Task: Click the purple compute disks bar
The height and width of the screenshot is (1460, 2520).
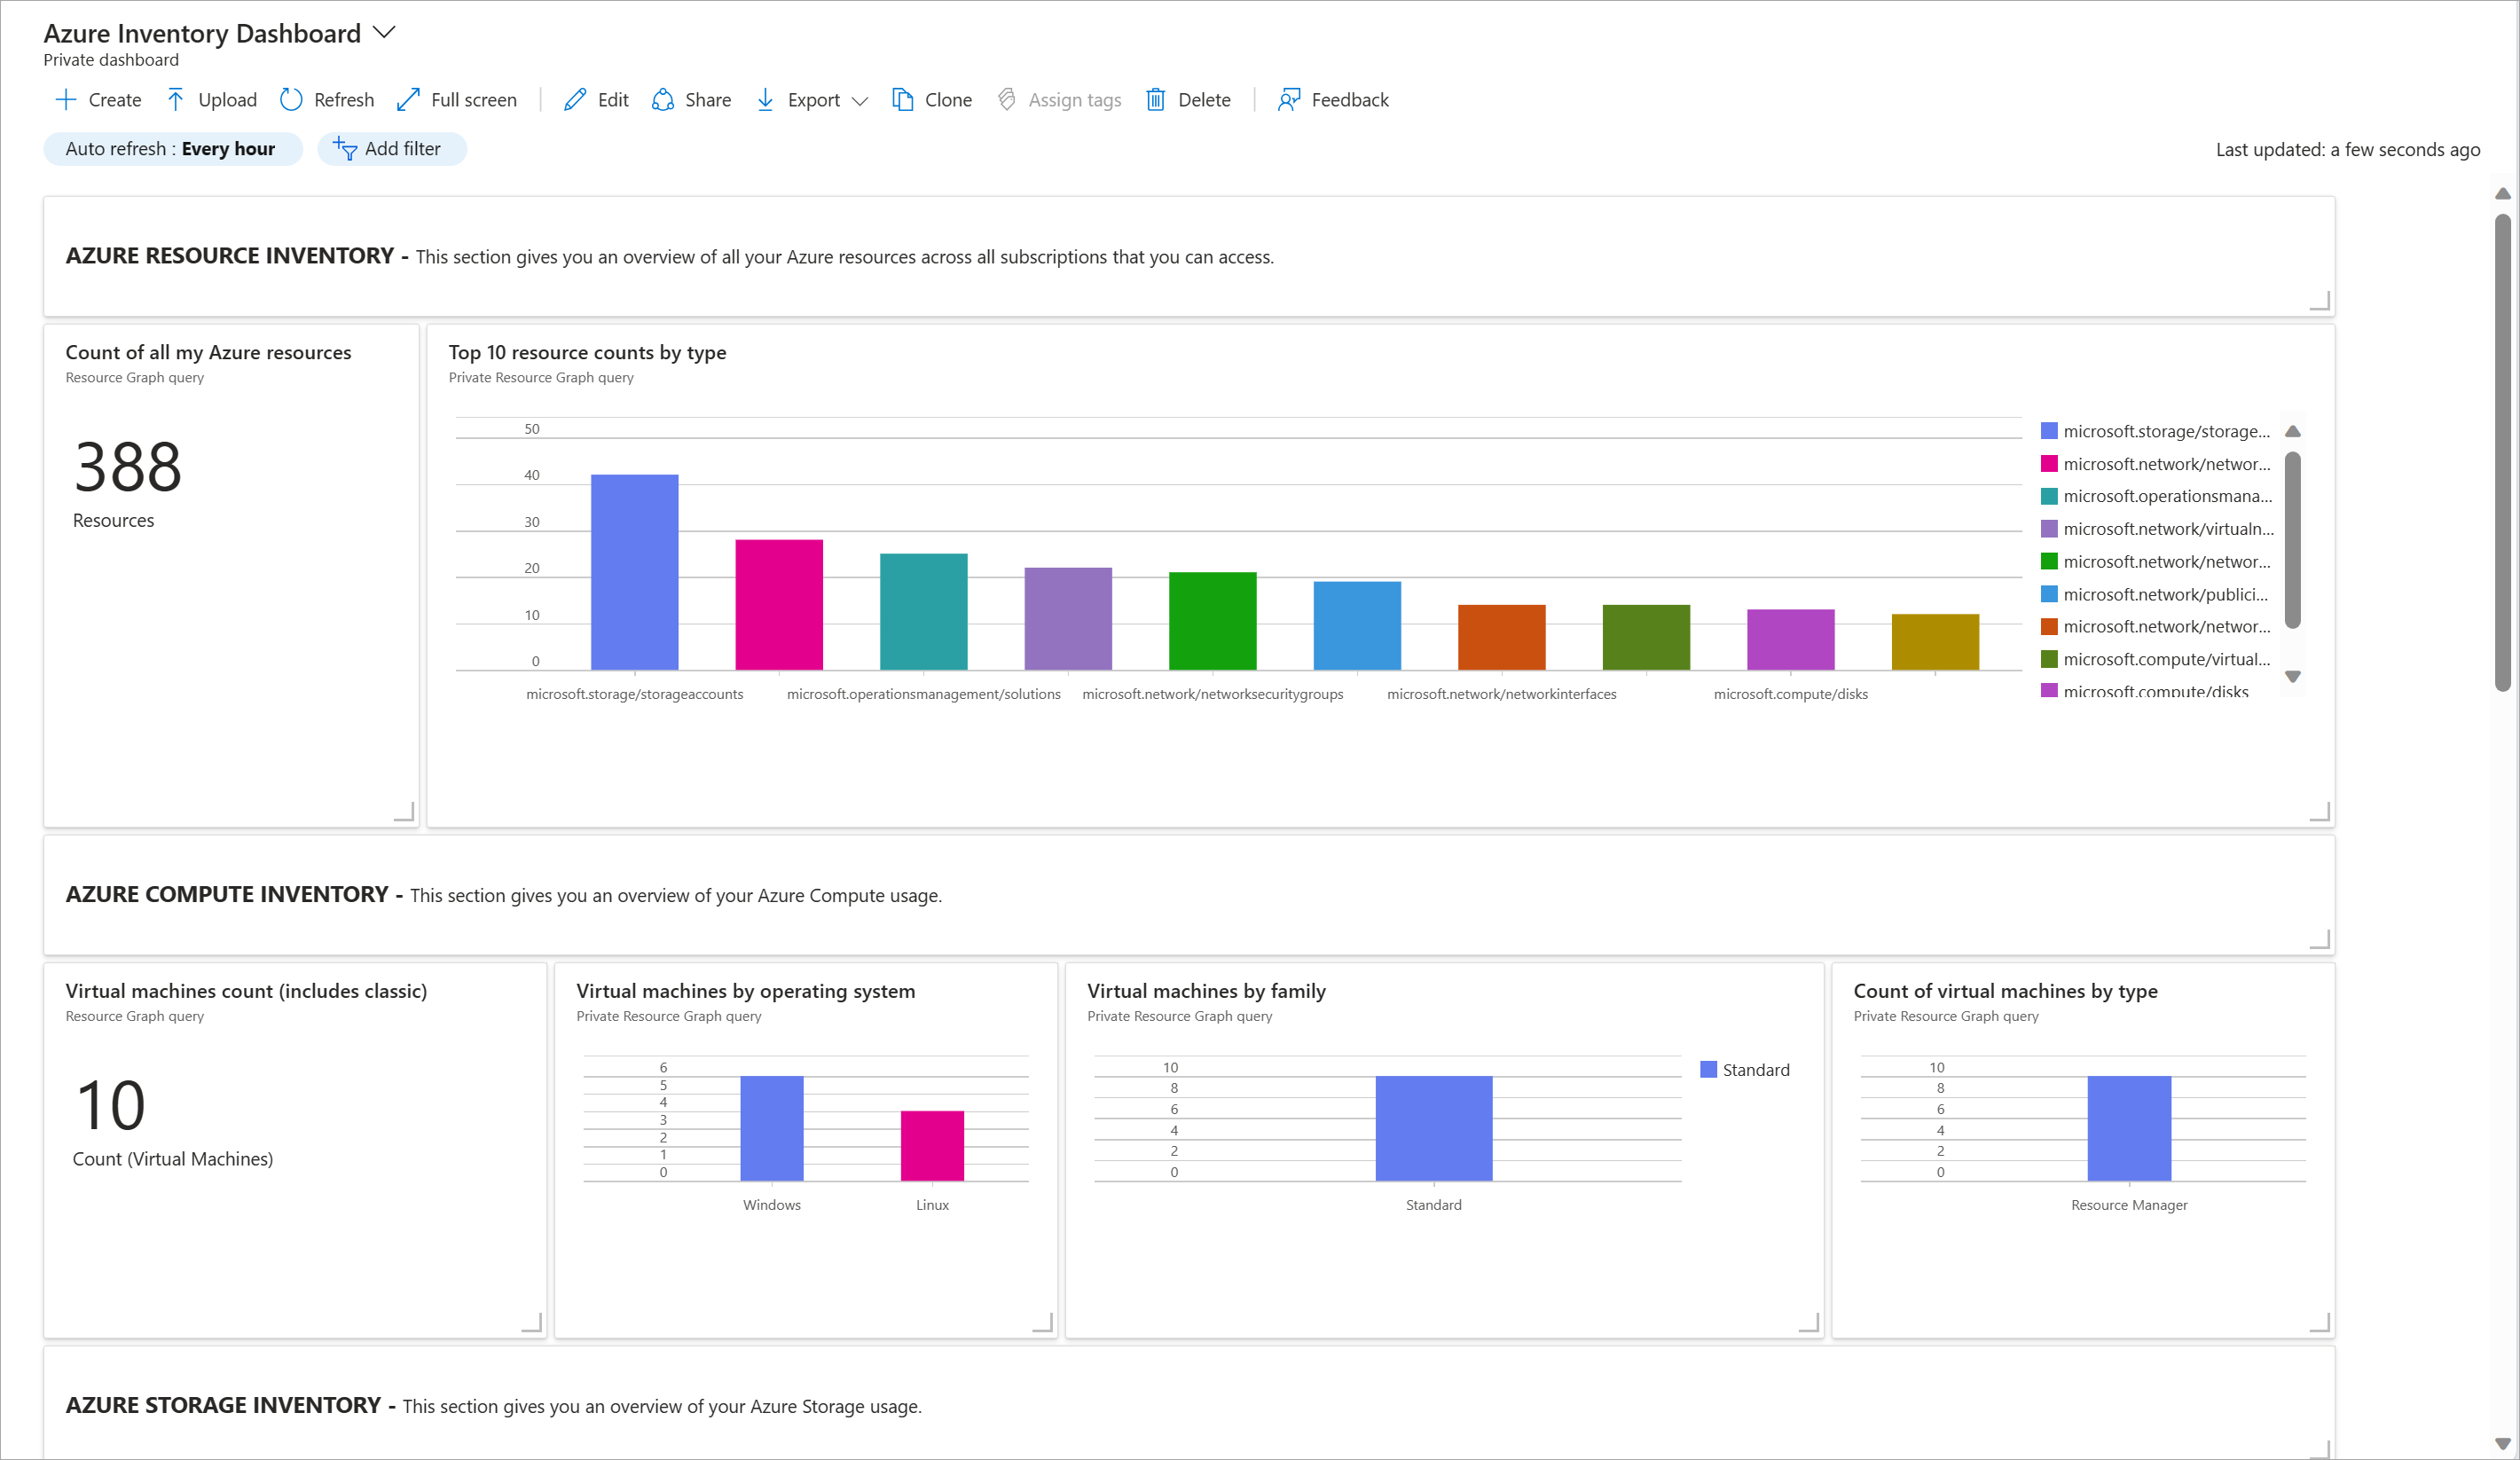Action: 1791,640
